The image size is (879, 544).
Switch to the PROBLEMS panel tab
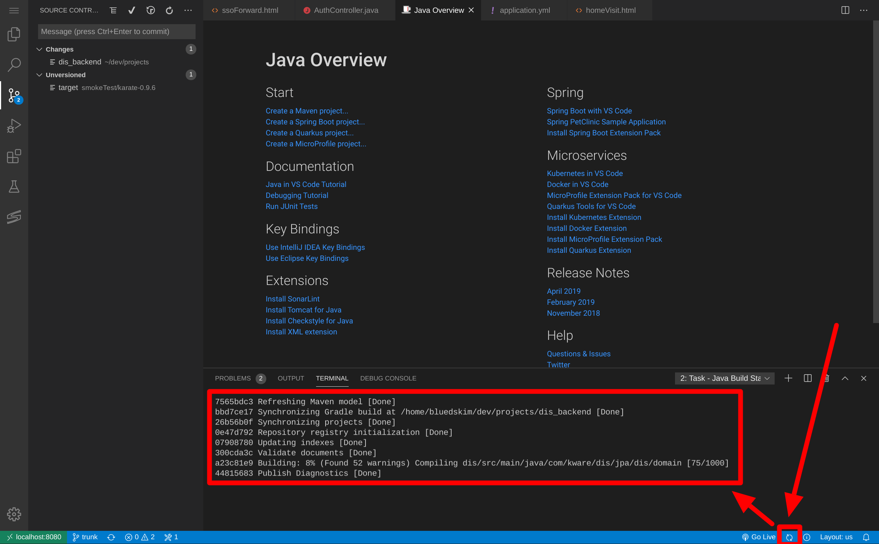click(233, 378)
